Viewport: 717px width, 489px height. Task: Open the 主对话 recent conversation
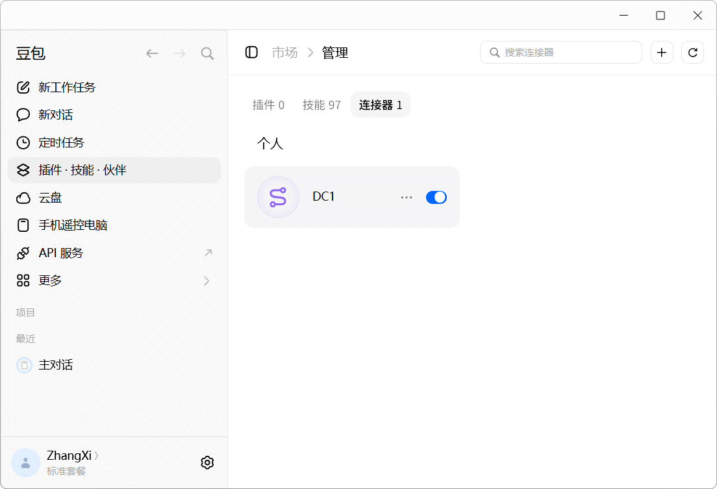[114, 365]
